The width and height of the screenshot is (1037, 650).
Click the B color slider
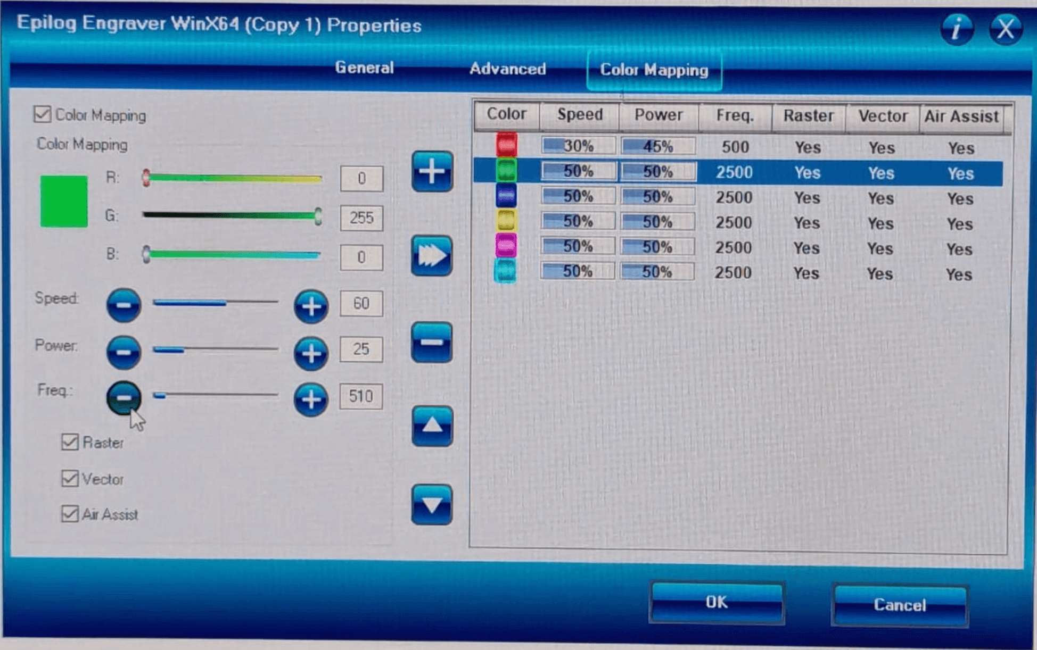click(x=233, y=255)
